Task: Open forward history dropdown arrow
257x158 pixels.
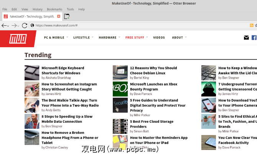Action: tap(18, 26)
